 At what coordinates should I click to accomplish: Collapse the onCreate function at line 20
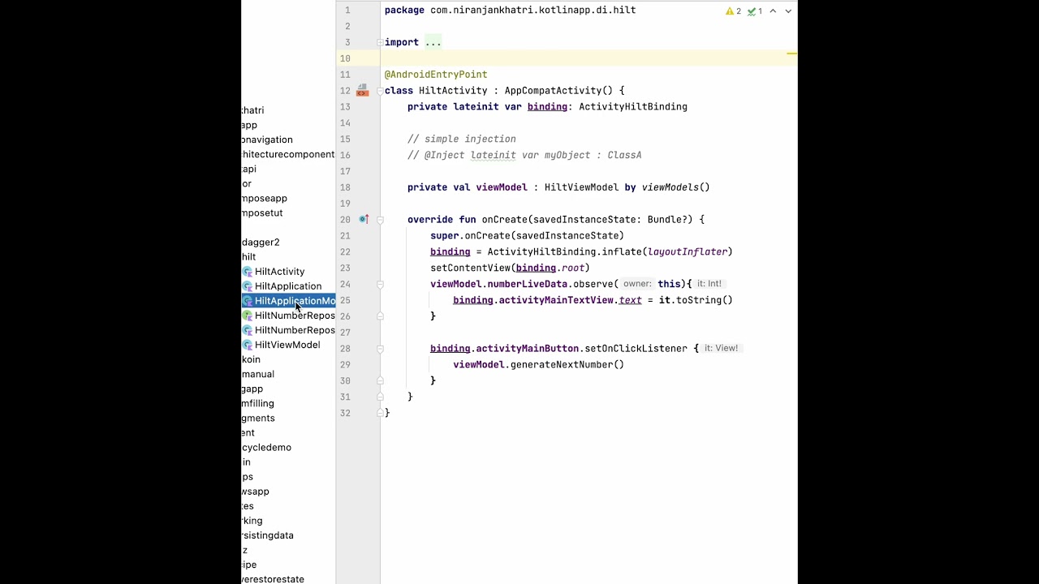click(379, 220)
